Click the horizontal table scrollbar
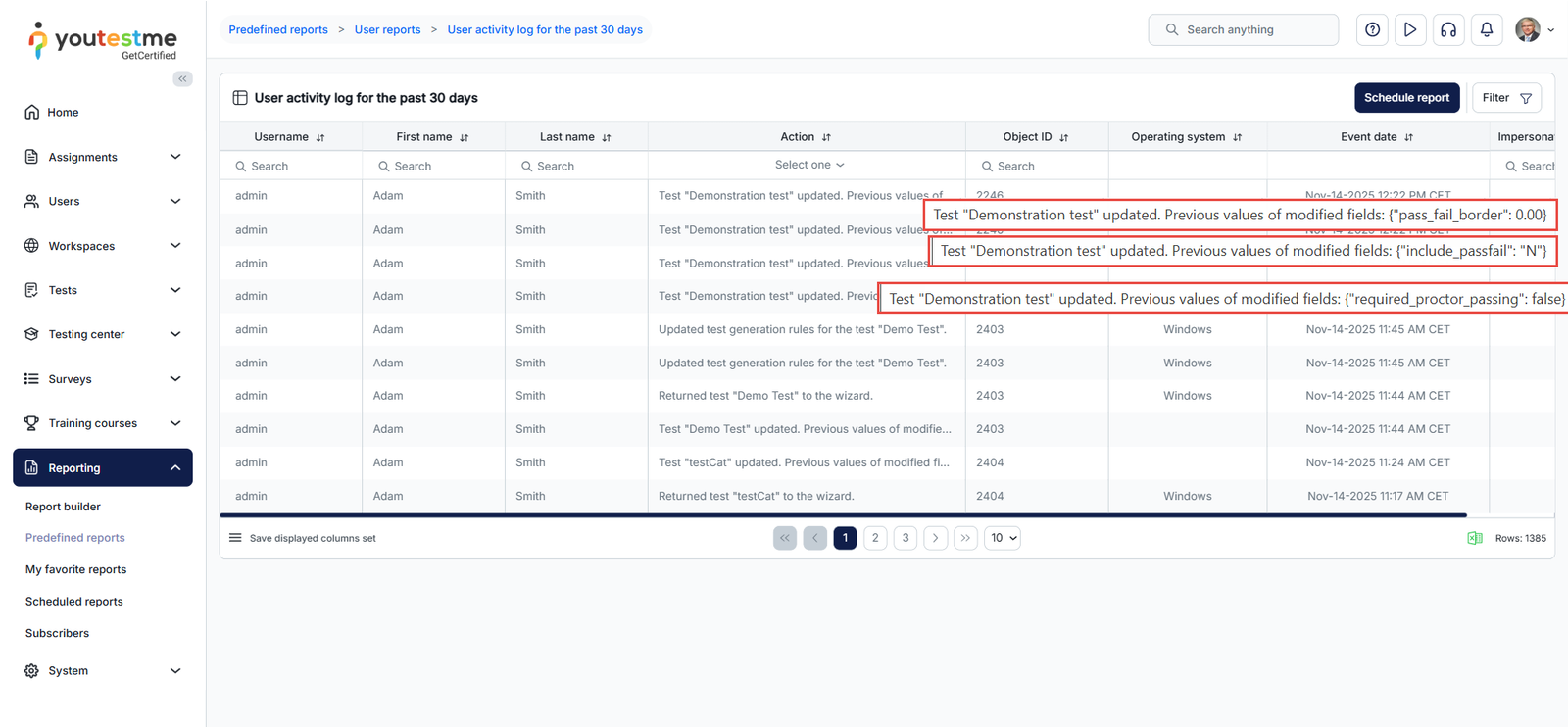 pos(843,514)
